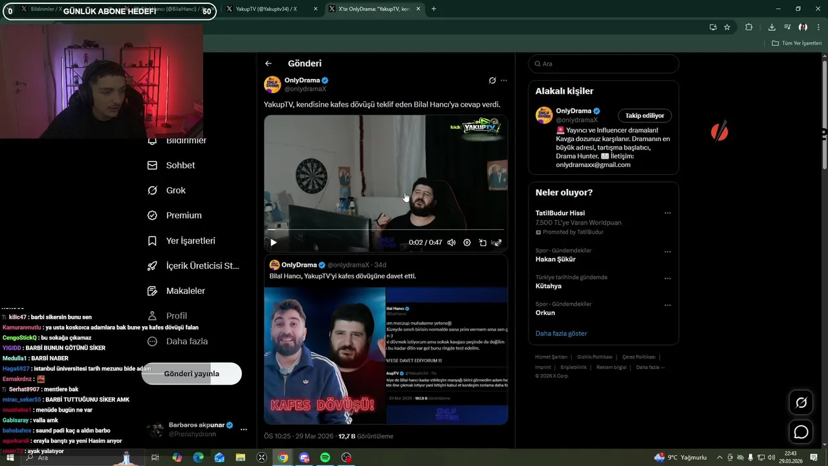828x466 pixels.
Task: Click the Task View icon in taskbar
Action: pyautogui.click(x=155, y=458)
